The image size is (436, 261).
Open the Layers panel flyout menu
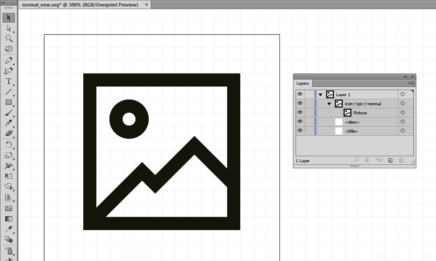(x=411, y=83)
